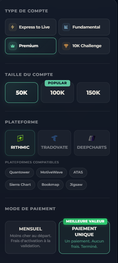
Task: Click the green Rithmic logo icon
Action: (20, 138)
